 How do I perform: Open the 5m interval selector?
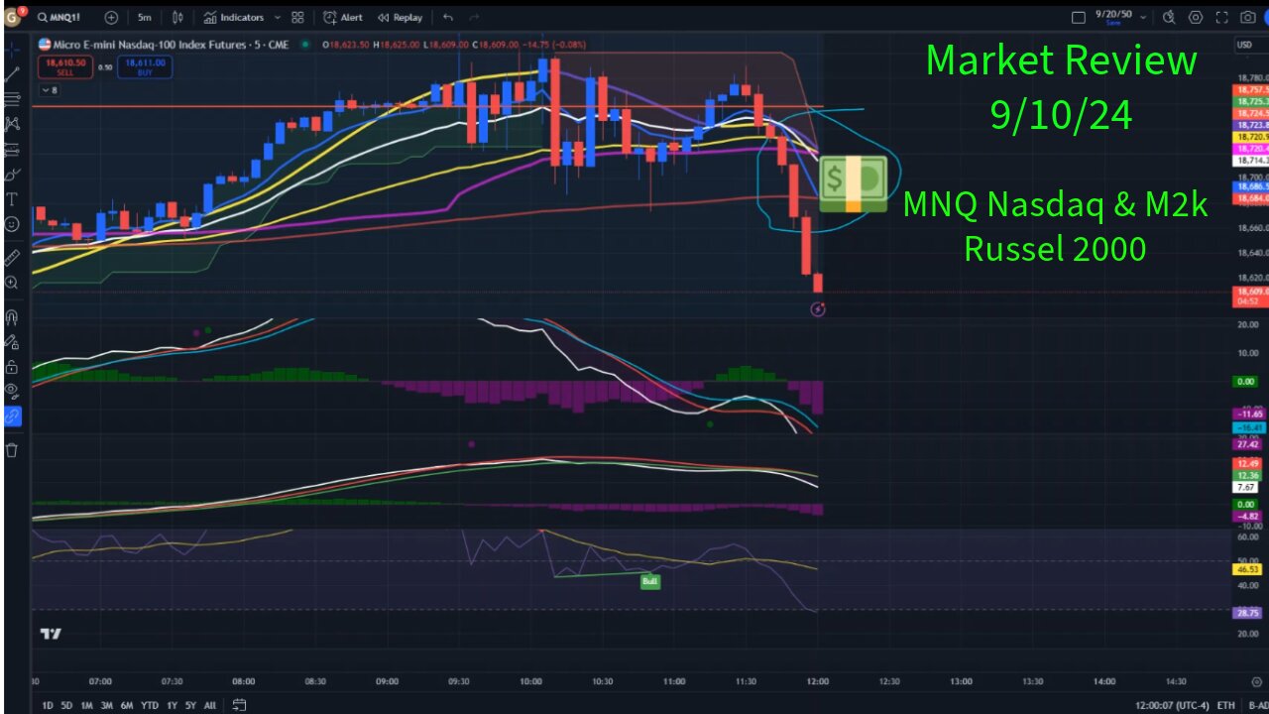click(x=145, y=17)
